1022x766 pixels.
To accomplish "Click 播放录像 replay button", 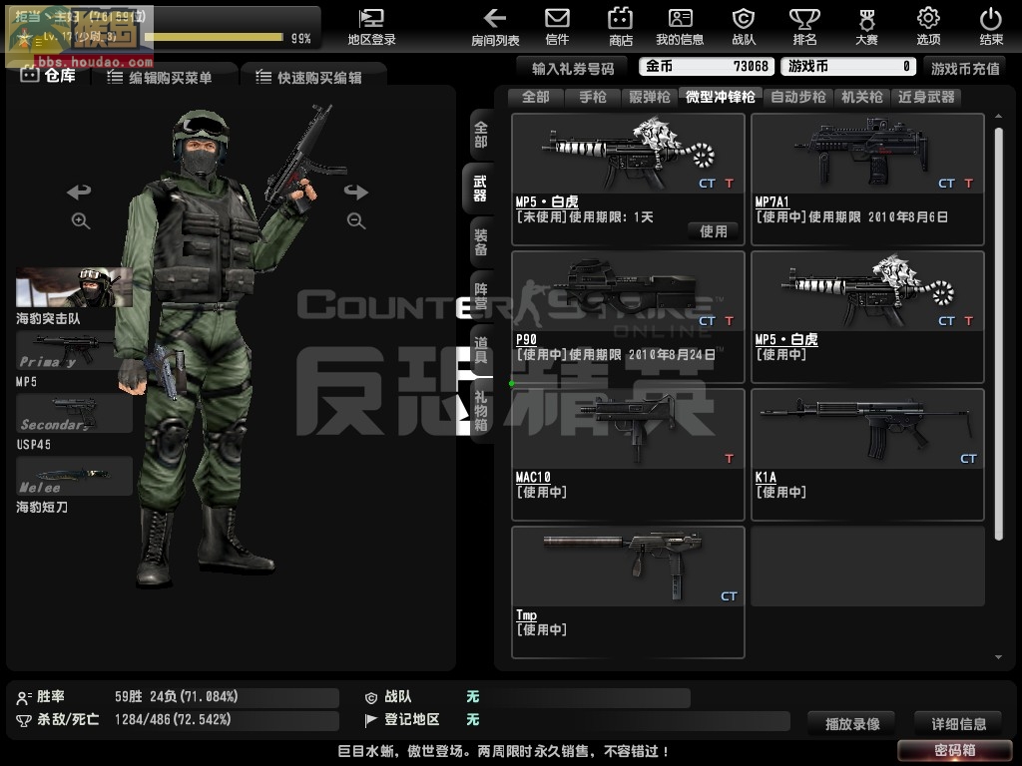I will click(852, 723).
